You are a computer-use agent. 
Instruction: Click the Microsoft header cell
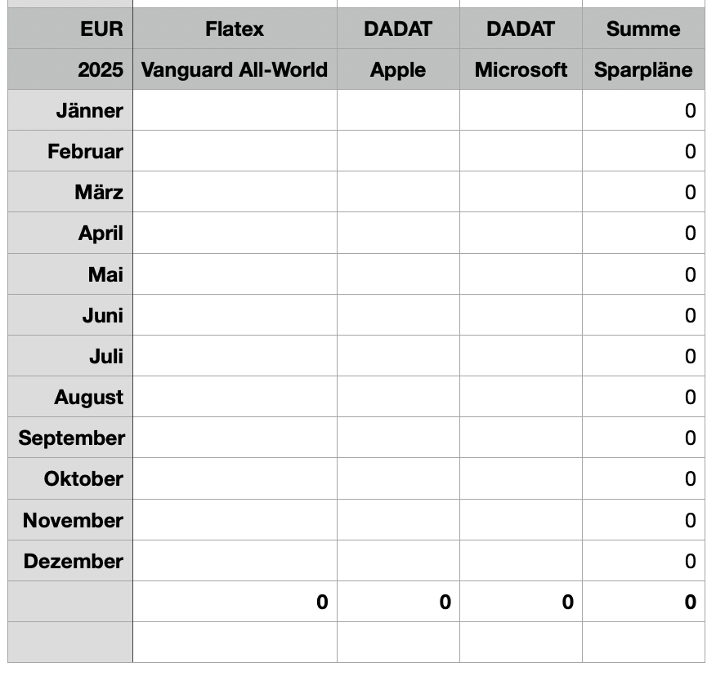click(521, 70)
